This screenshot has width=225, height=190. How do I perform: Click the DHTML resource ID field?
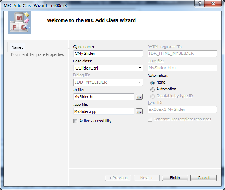(182, 53)
